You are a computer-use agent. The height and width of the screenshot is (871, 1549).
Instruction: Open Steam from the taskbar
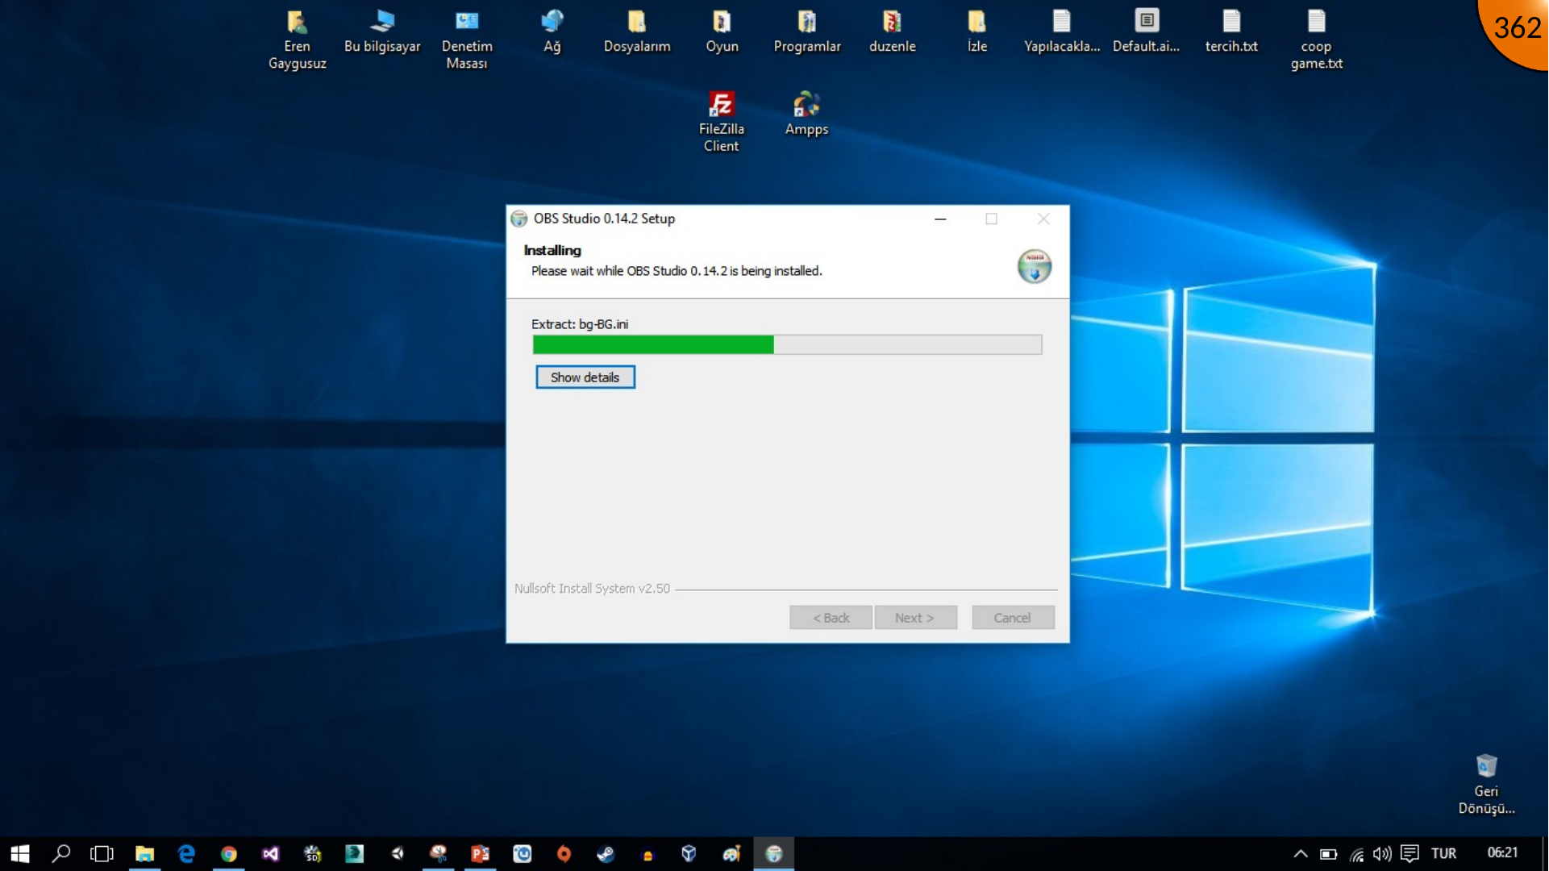pos(606,853)
